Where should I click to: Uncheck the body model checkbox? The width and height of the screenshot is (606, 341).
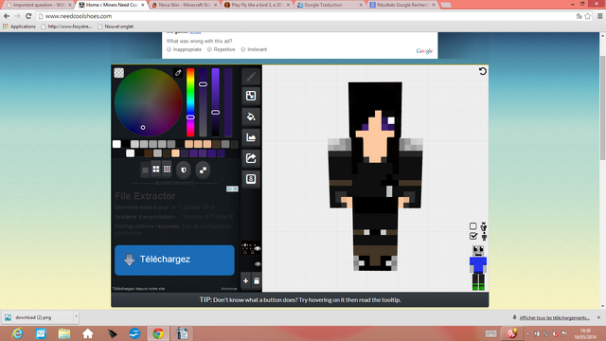pos(473,236)
